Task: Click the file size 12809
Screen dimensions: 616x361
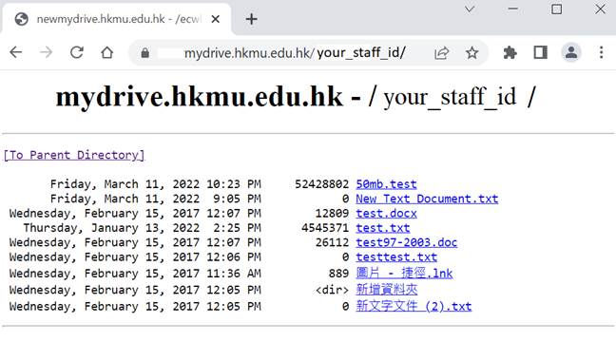Action: [332, 213]
